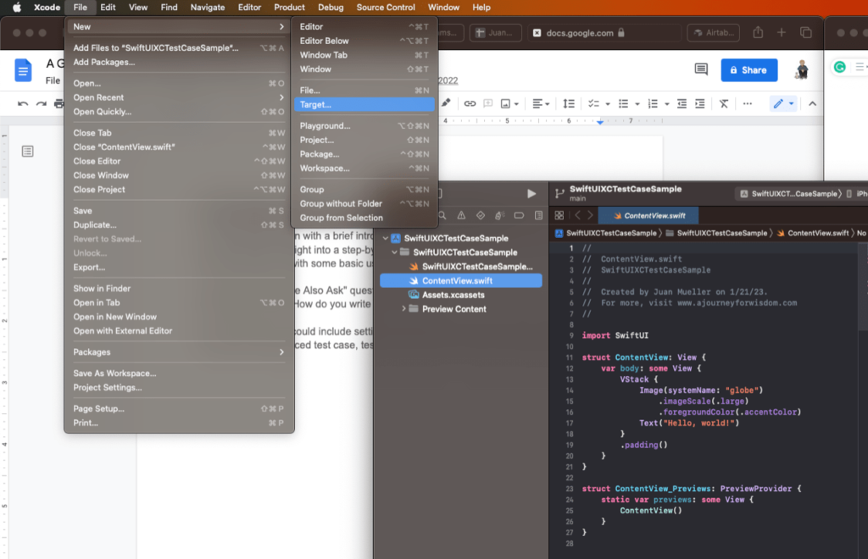Screen dimensions: 868x559
Task: Click the Add comment icon in Docs toolbar
Action: tap(487, 103)
